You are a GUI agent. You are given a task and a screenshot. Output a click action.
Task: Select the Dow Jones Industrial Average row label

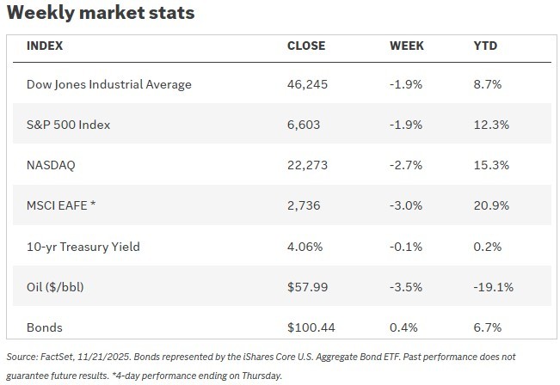pyautogui.click(x=110, y=85)
